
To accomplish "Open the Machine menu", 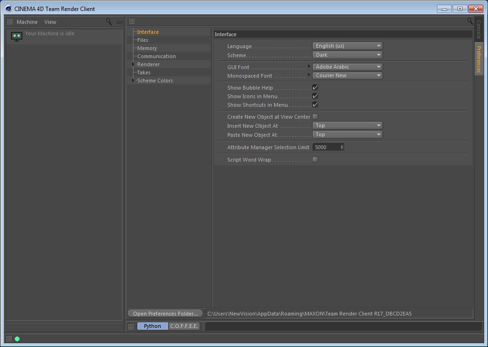I will click(x=27, y=22).
